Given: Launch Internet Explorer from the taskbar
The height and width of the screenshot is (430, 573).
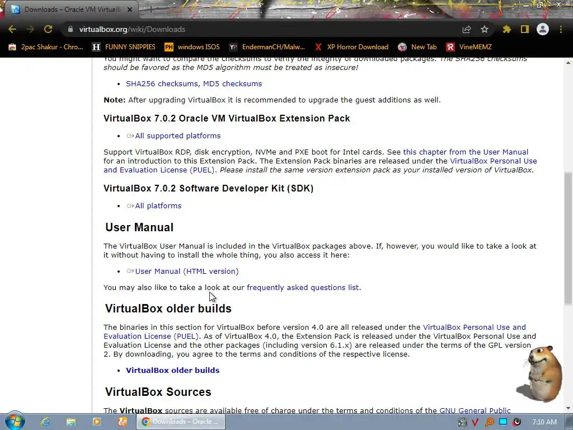Looking at the screenshot, I should tap(45, 422).
